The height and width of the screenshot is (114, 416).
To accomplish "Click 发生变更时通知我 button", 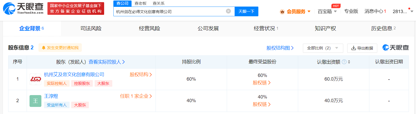I will 60,48.
